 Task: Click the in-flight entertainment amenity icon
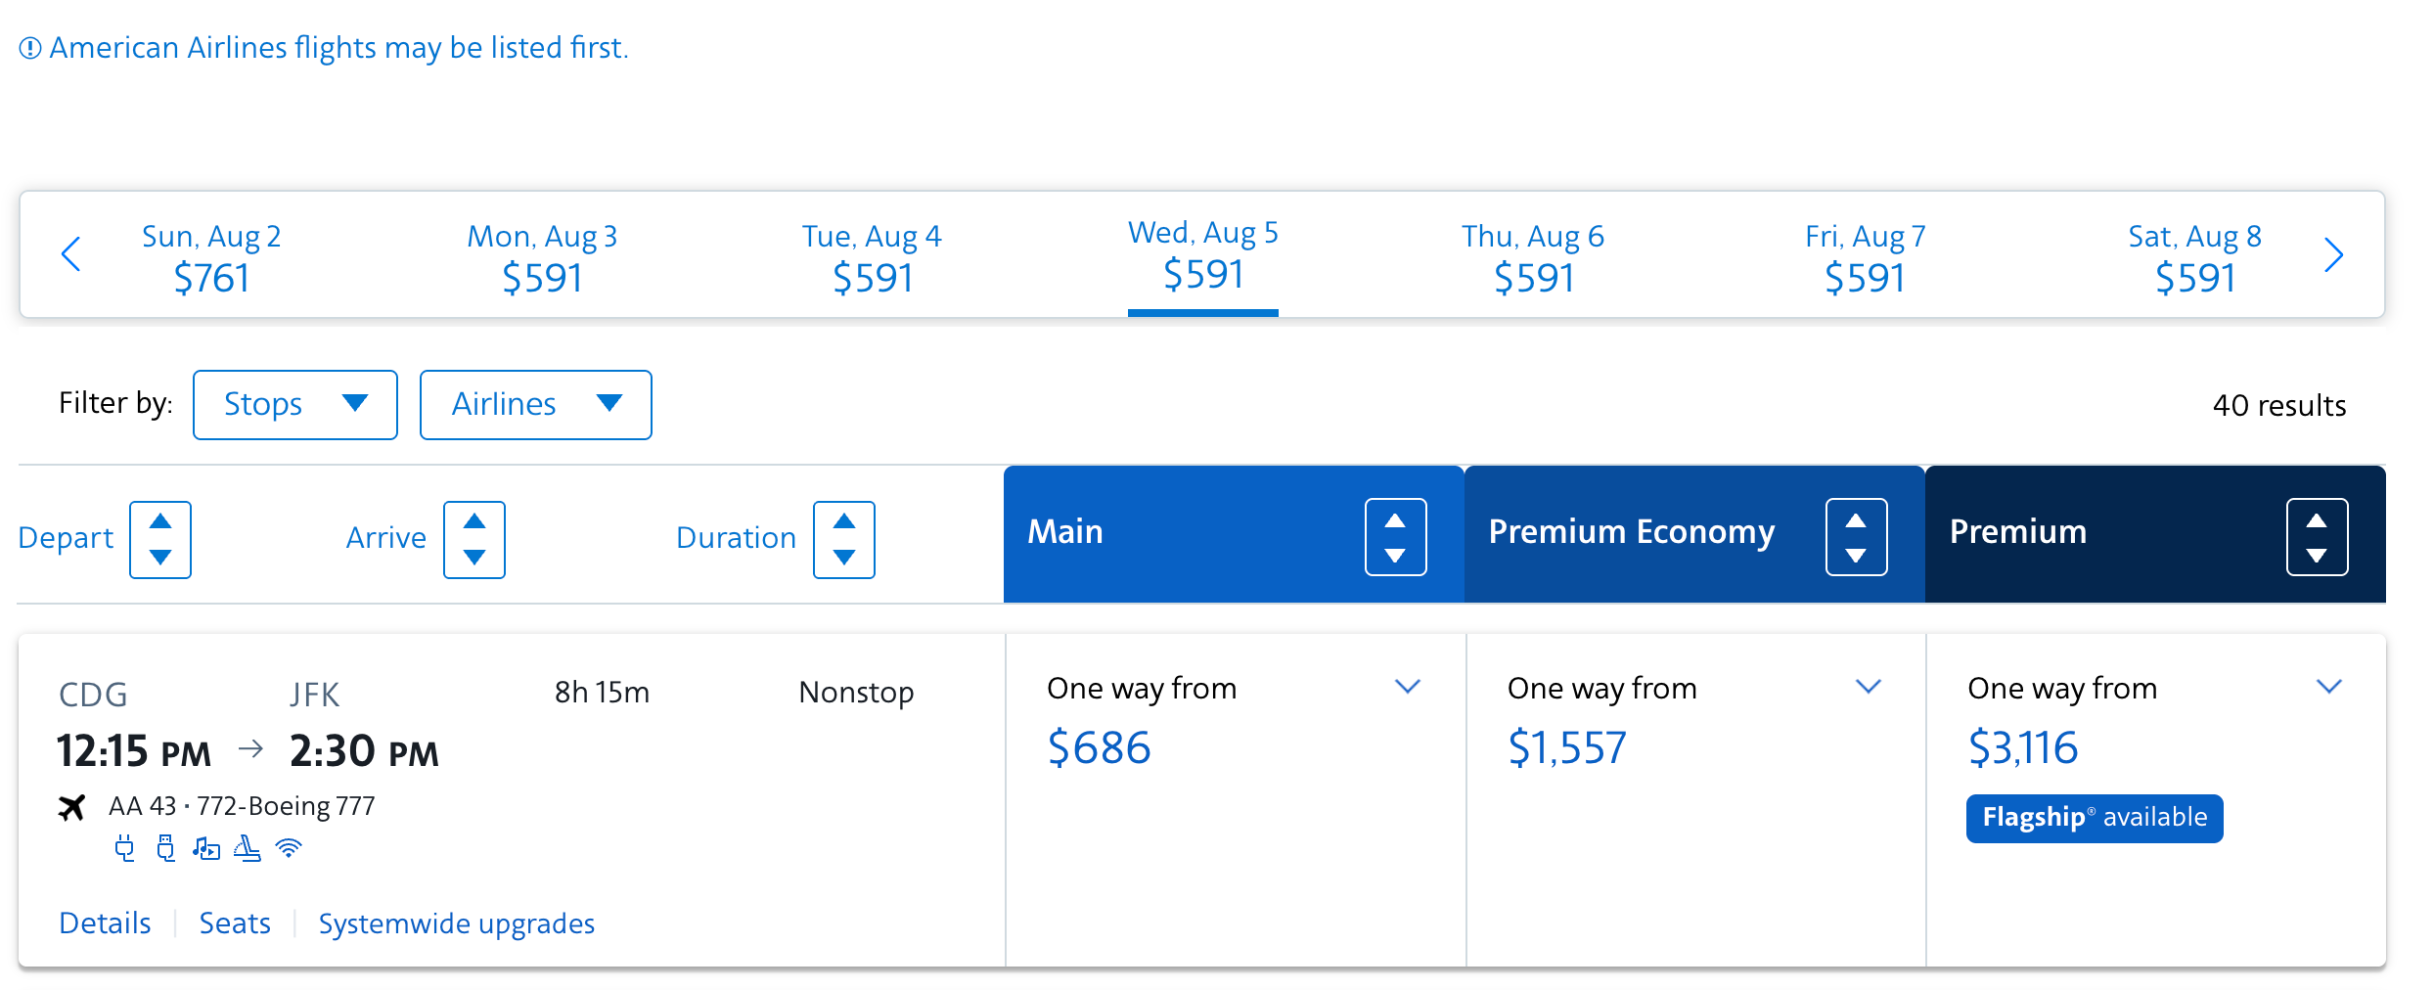point(206,847)
